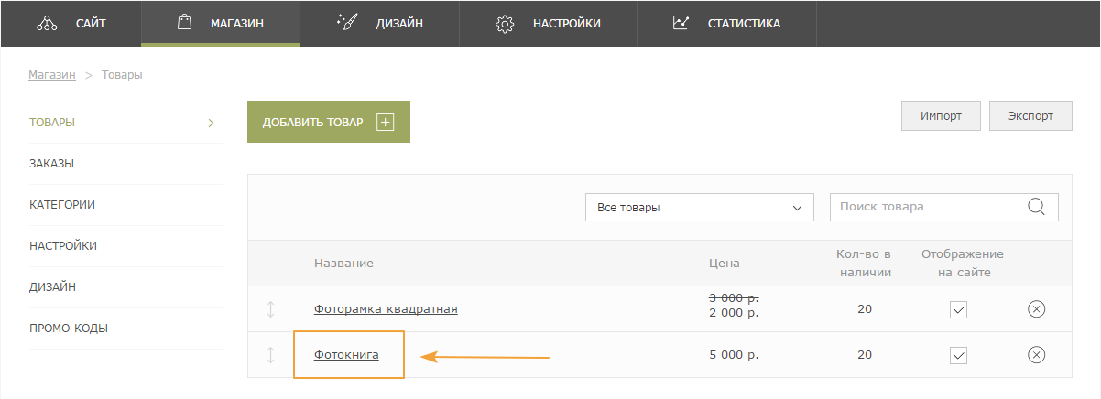
Task: Open НАСТРОЙКИ in the left sidebar
Action: point(126,246)
